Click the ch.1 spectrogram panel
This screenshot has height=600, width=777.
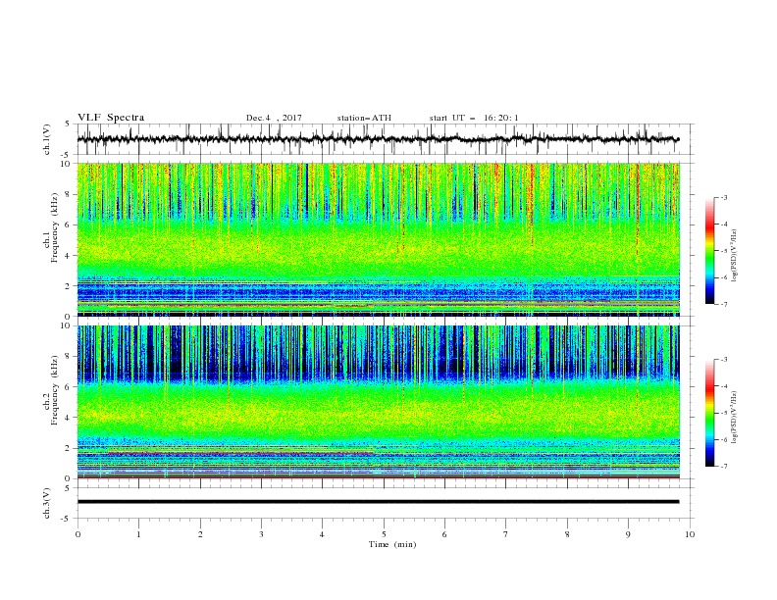378,239
